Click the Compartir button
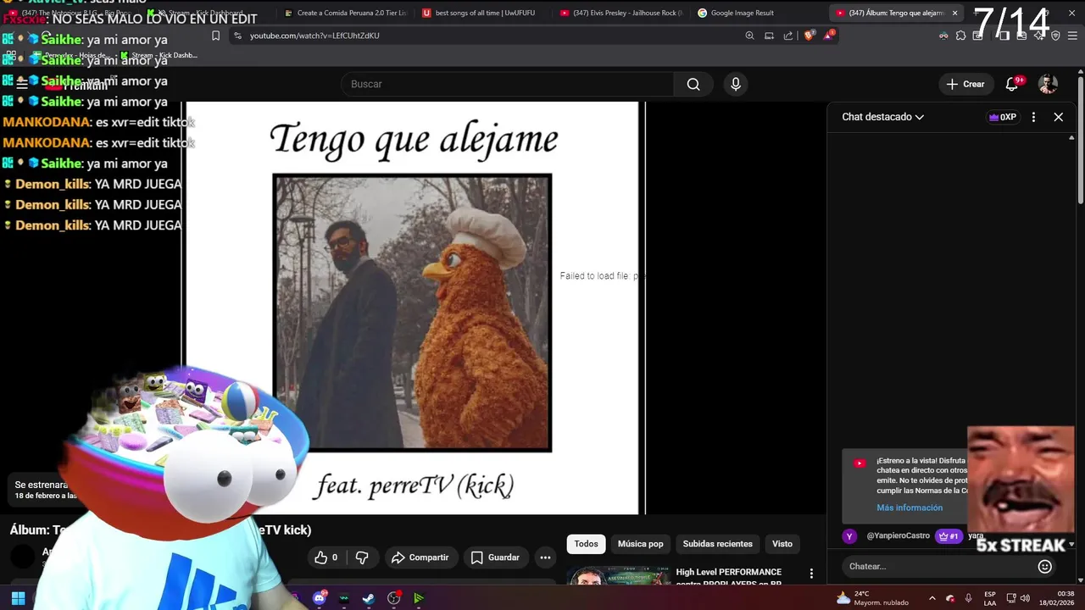This screenshot has height=610, width=1085. click(420, 557)
